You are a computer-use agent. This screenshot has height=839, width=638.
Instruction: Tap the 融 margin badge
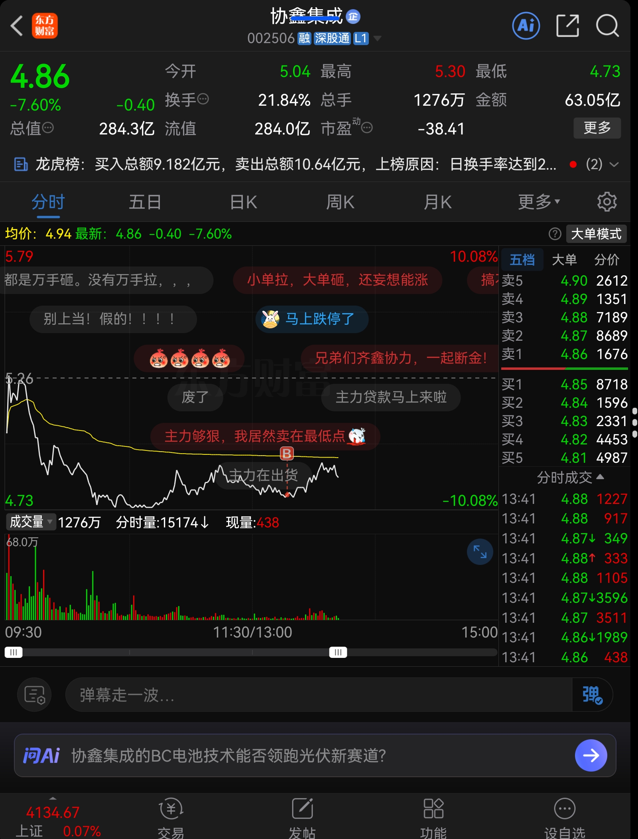[304, 38]
